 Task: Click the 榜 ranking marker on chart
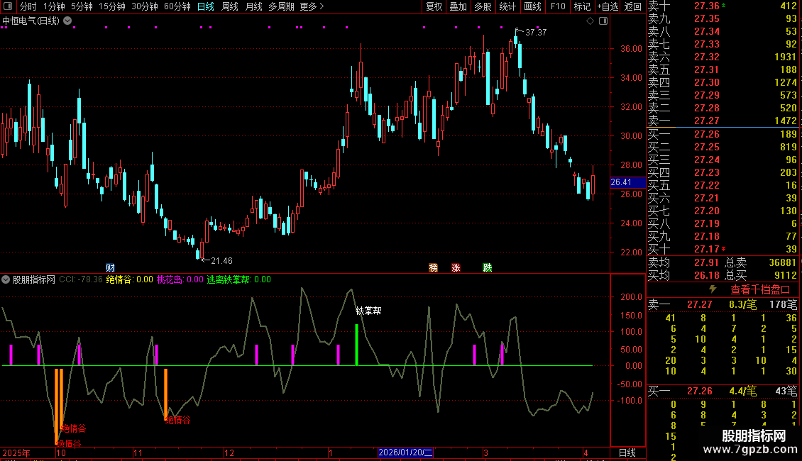(433, 268)
